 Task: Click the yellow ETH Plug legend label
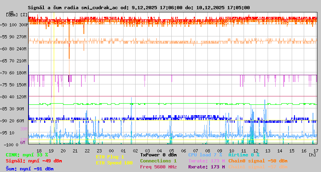click(110, 157)
